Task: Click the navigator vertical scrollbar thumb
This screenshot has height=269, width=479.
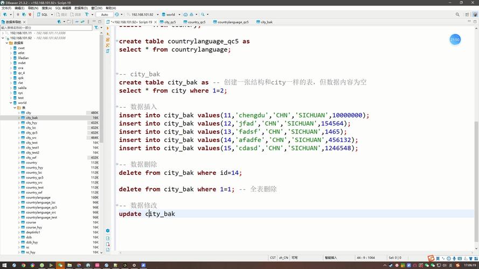Action: (x=101, y=88)
